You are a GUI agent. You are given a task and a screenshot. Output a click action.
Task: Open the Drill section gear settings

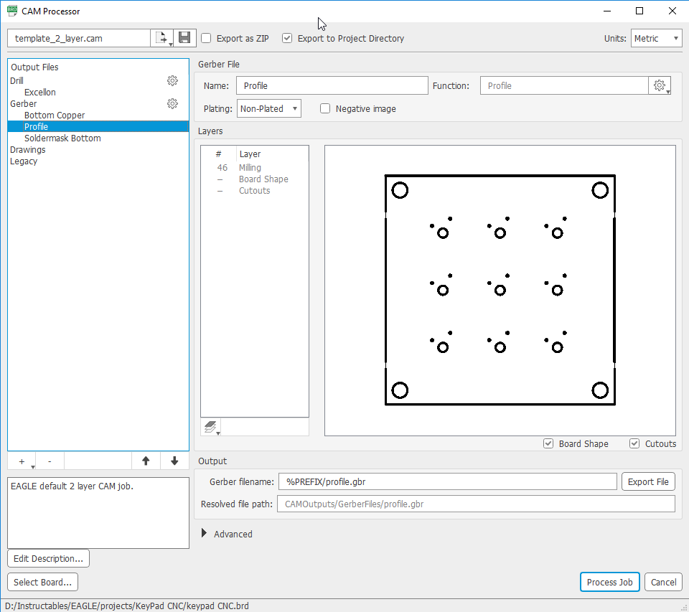(172, 81)
